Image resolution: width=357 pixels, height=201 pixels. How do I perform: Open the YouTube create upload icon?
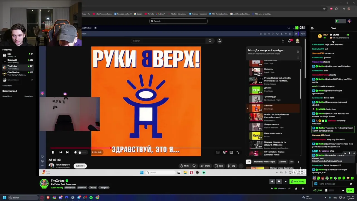pyautogui.click(x=283, y=41)
